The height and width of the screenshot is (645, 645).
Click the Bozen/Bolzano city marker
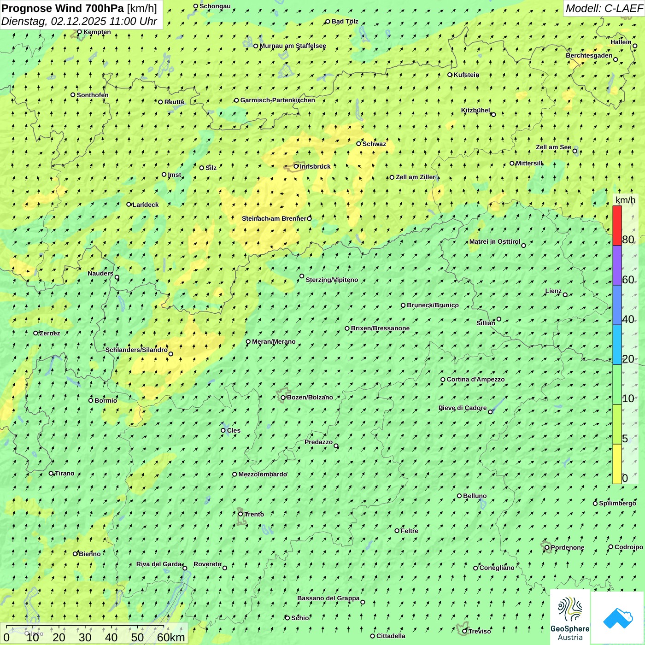pyautogui.click(x=283, y=398)
